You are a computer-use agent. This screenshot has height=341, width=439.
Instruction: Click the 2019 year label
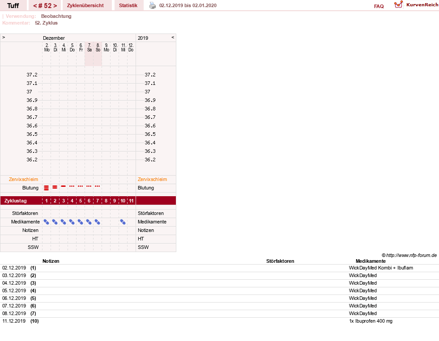click(x=143, y=38)
